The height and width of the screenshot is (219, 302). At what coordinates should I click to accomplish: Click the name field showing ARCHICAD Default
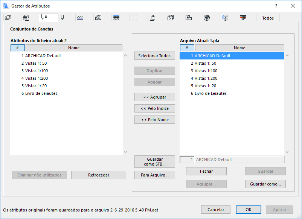tap(239, 160)
